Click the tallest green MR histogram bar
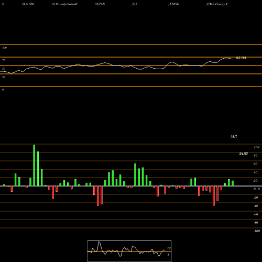Viewport: 262px width, 262px height. 34,165
